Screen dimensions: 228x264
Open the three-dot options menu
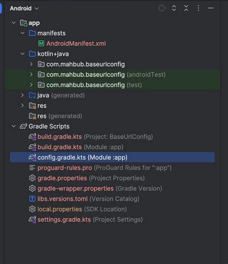[198, 8]
